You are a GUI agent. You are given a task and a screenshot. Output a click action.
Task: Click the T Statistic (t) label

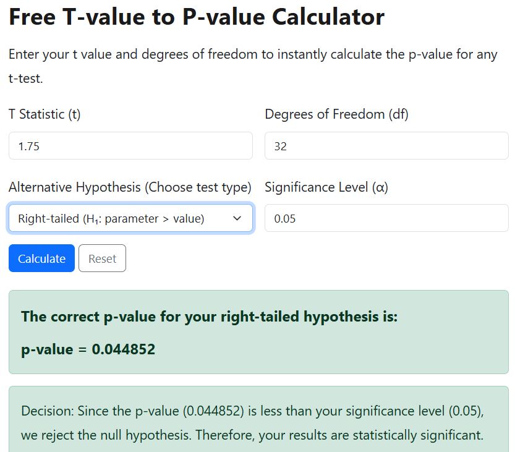point(45,114)
